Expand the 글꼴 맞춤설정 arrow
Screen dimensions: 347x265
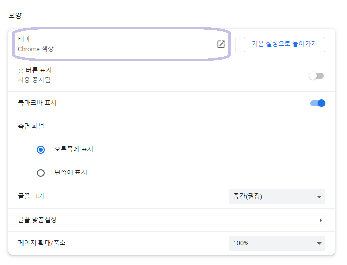point(321,220)
